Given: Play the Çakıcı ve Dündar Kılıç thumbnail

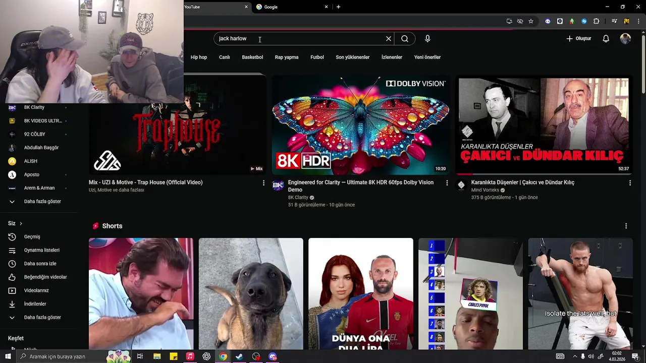Looking at the screenshot, I should (x=544, y=125).
